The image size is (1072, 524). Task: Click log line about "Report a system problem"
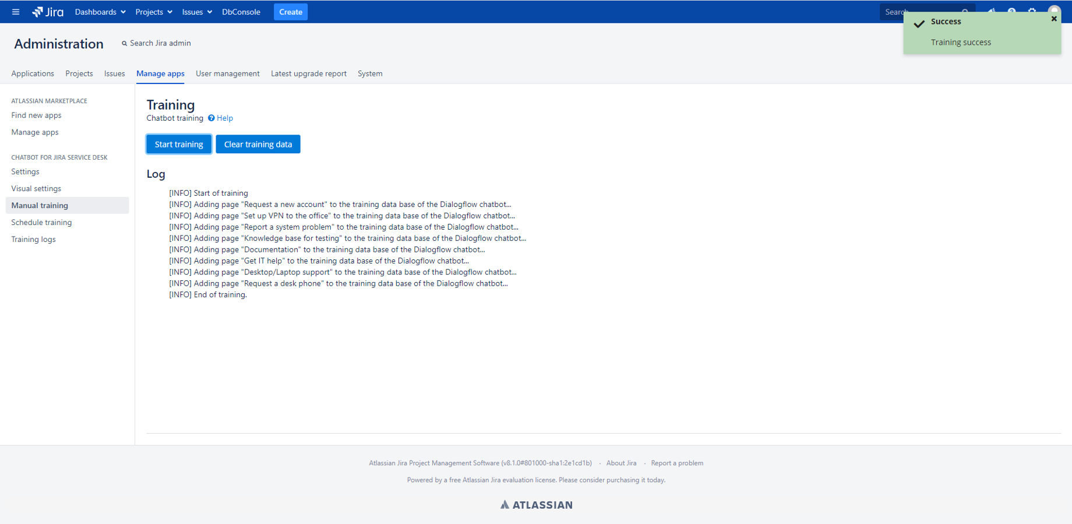pos(344,227)
